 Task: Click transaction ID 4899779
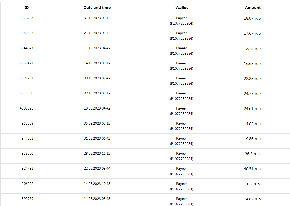pos(26,199)
